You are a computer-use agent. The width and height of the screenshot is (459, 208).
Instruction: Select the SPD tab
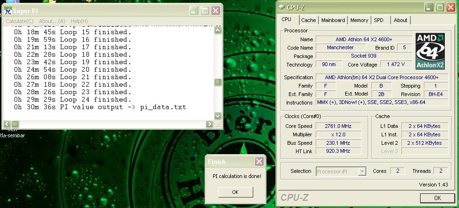pyautogui.click(x=378, y=20)
